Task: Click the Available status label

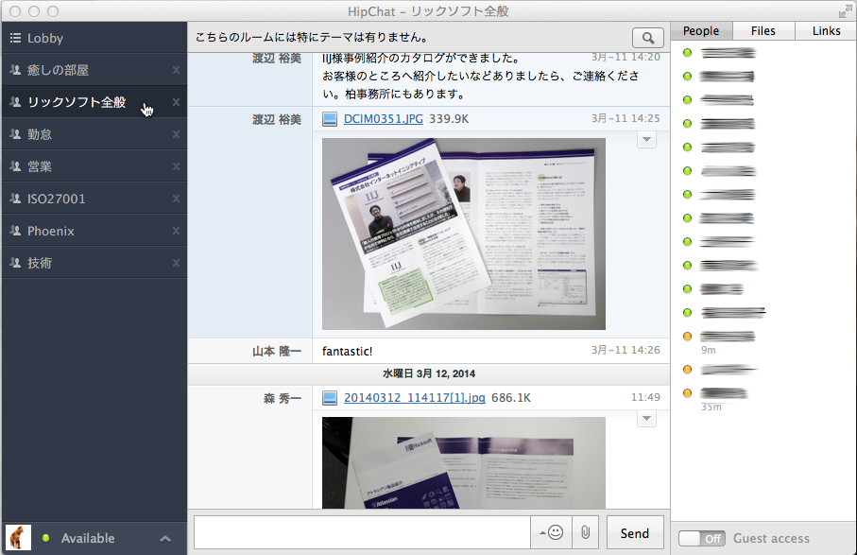Action: tap(88, 538)
